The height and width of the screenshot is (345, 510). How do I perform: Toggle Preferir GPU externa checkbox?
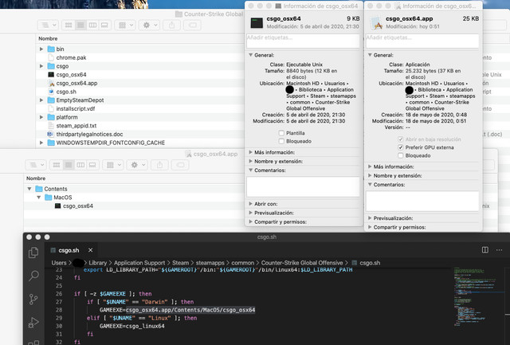coord(400,147)
